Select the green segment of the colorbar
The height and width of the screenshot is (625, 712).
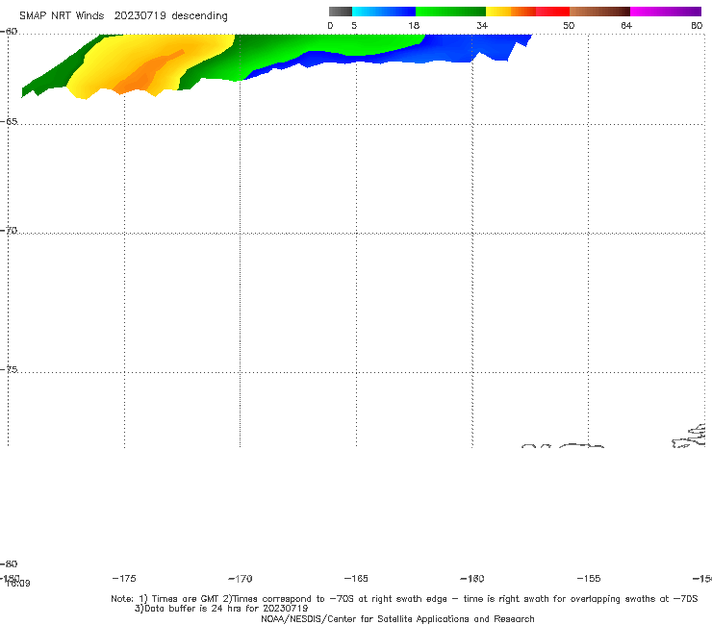pos(450,12)
